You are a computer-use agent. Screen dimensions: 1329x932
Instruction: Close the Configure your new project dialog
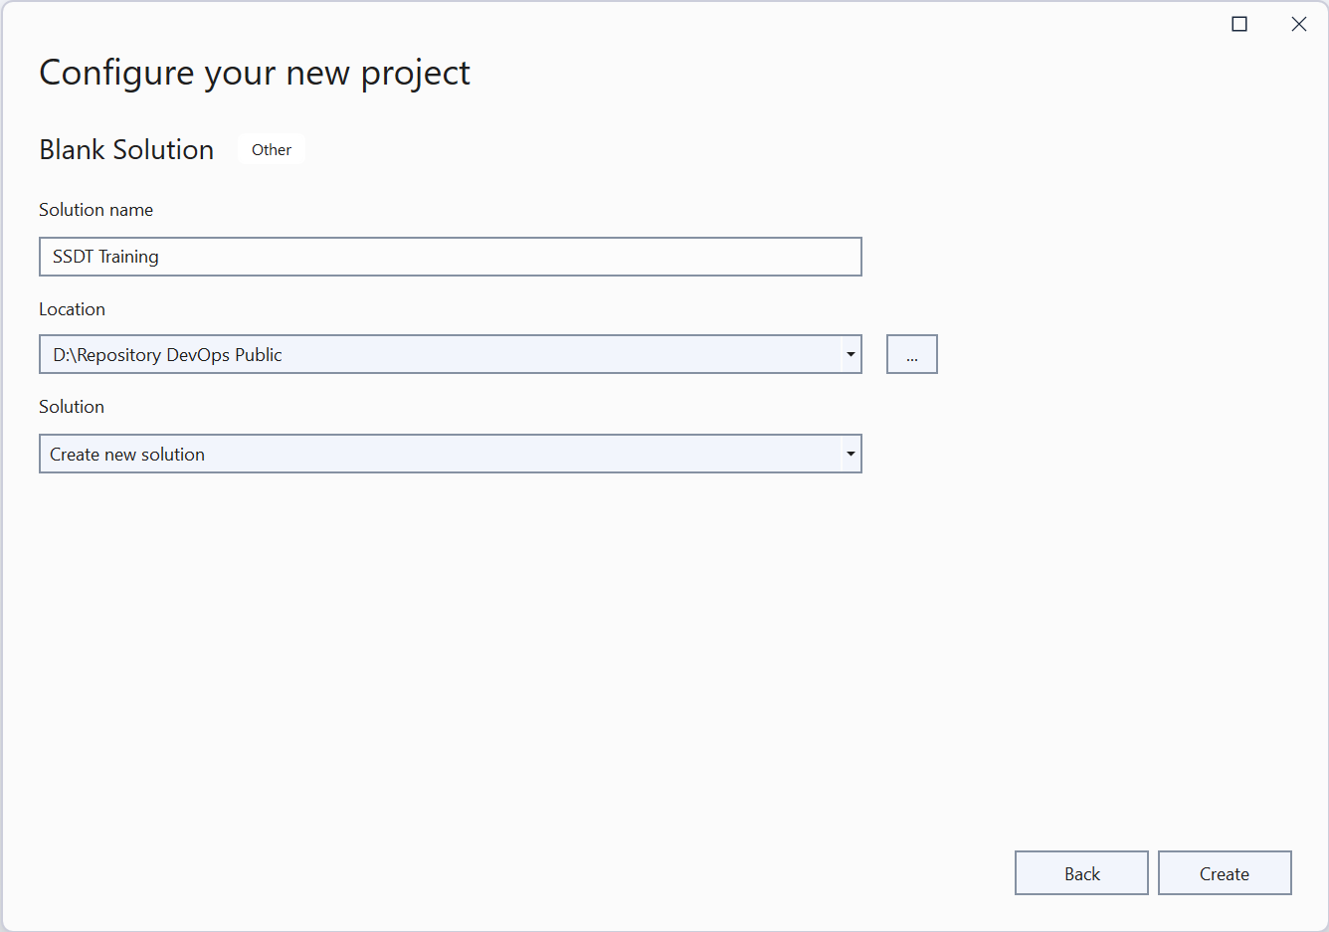click(1298, 24)
